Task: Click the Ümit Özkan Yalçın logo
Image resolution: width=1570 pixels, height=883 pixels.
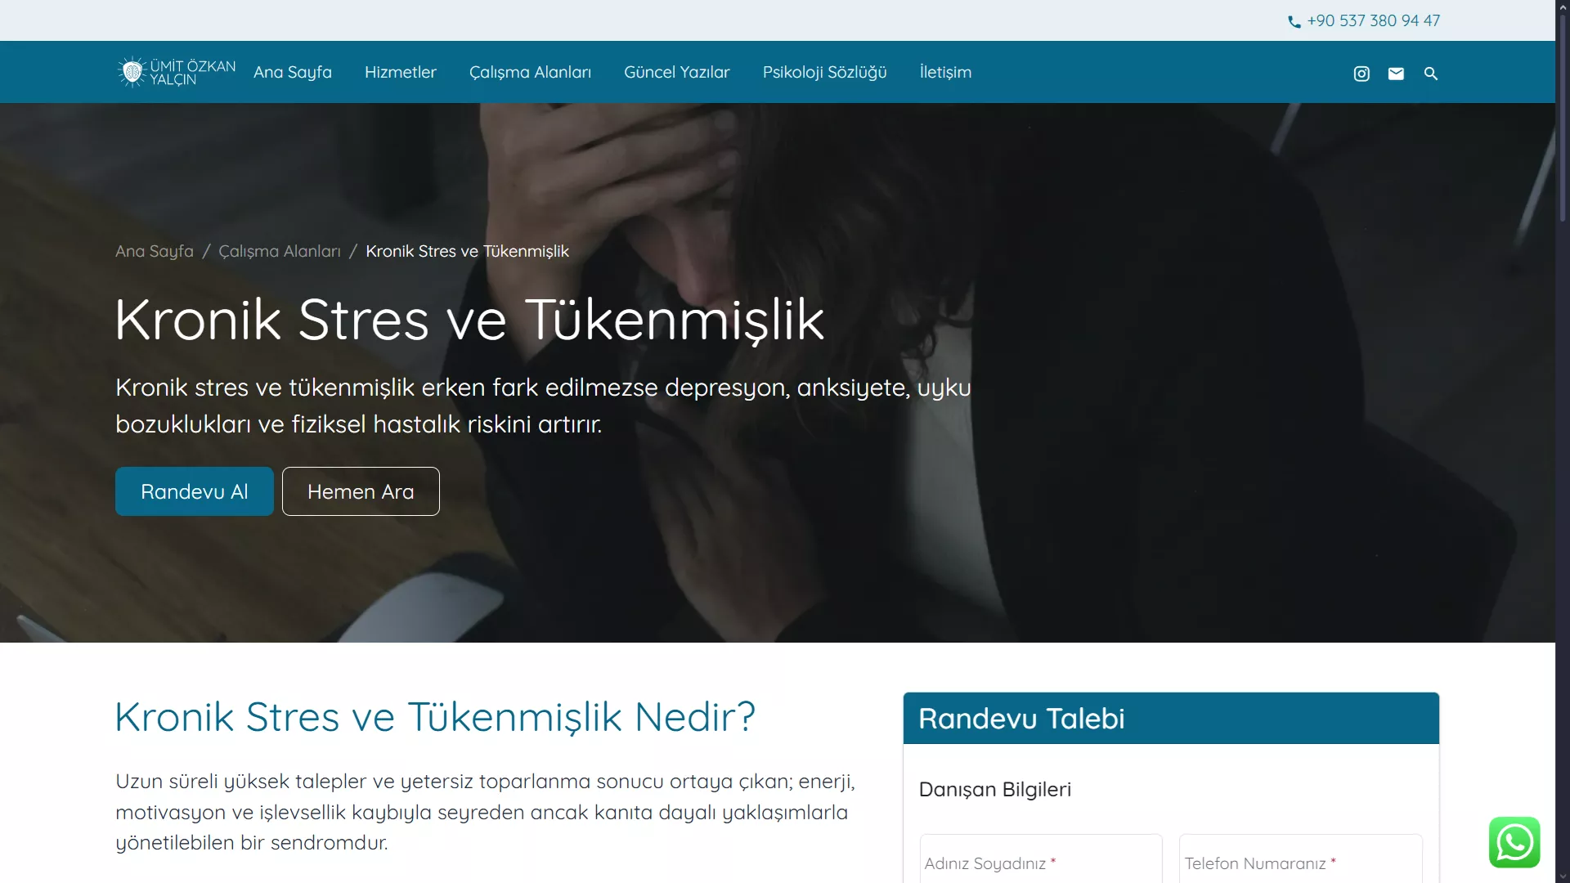Action: [x=176, y=72]
